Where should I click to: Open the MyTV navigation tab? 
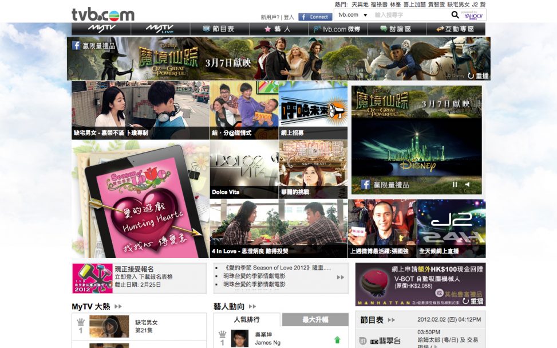point(101,29)
